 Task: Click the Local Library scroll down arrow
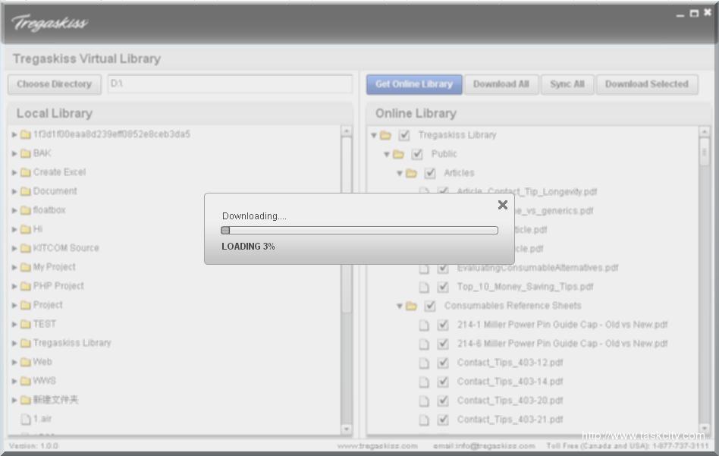pos(347,429)
